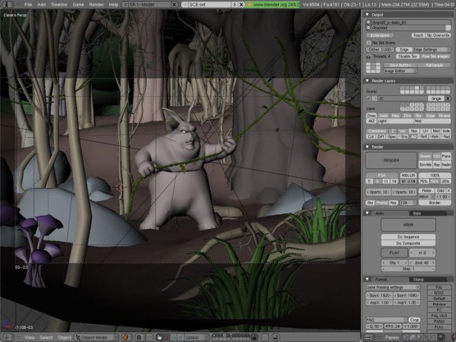Open the 3D View menu in viewport header

[29, 337]
